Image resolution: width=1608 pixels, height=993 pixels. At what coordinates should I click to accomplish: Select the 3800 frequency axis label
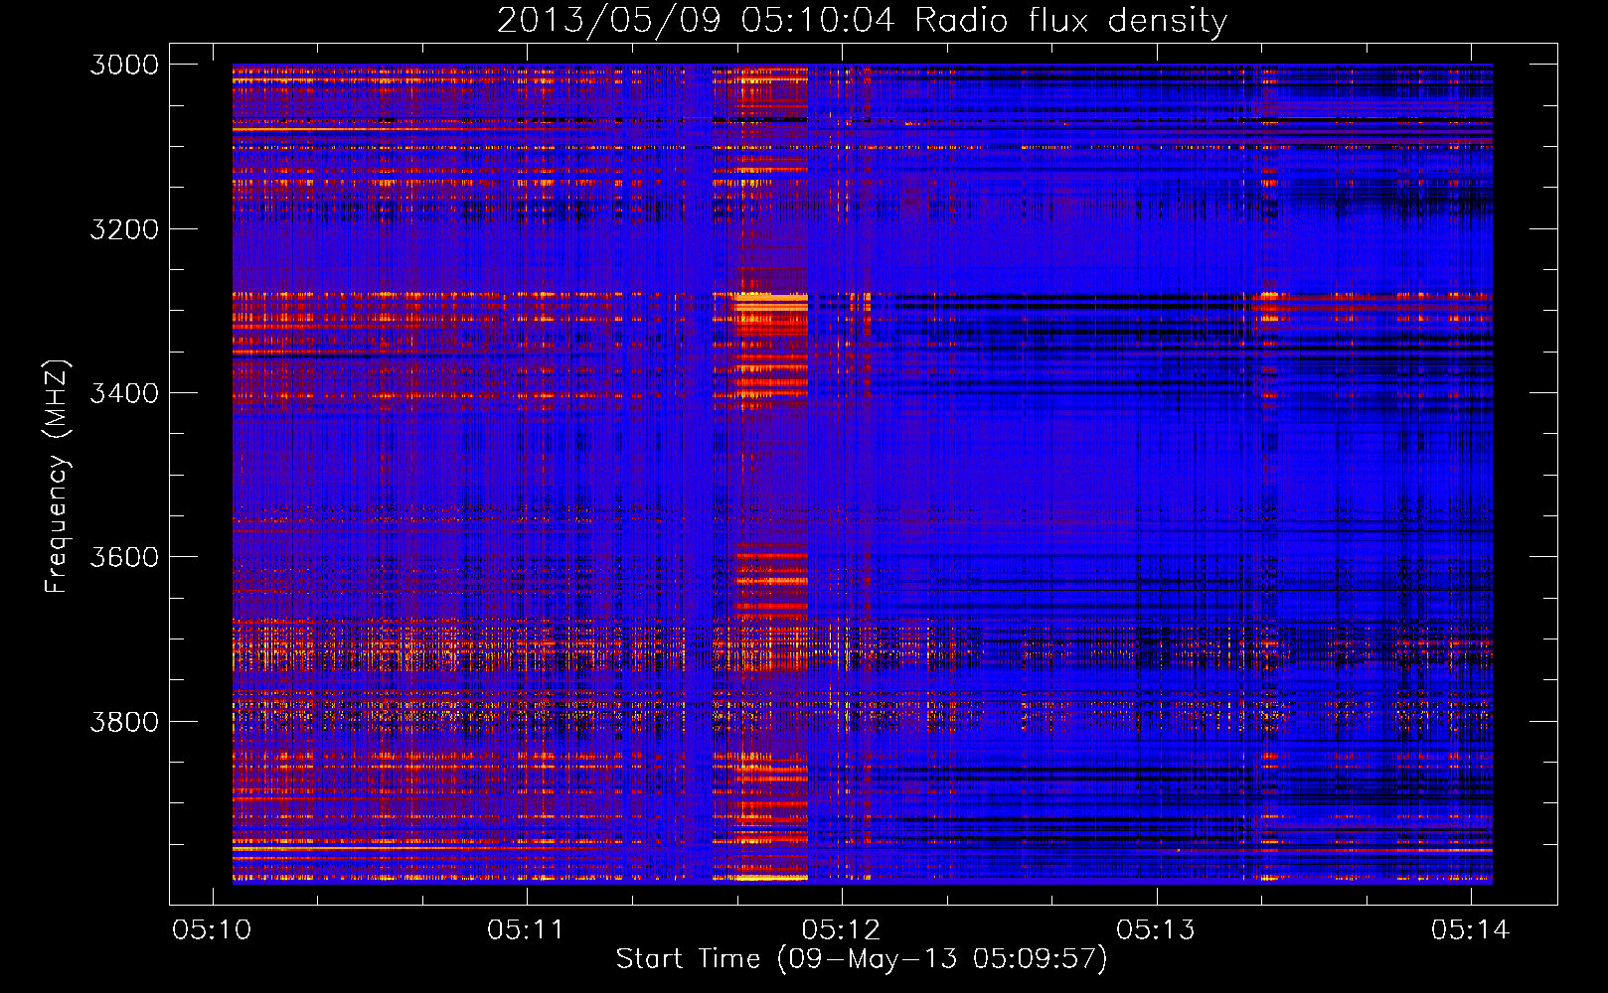click(124, 721)
